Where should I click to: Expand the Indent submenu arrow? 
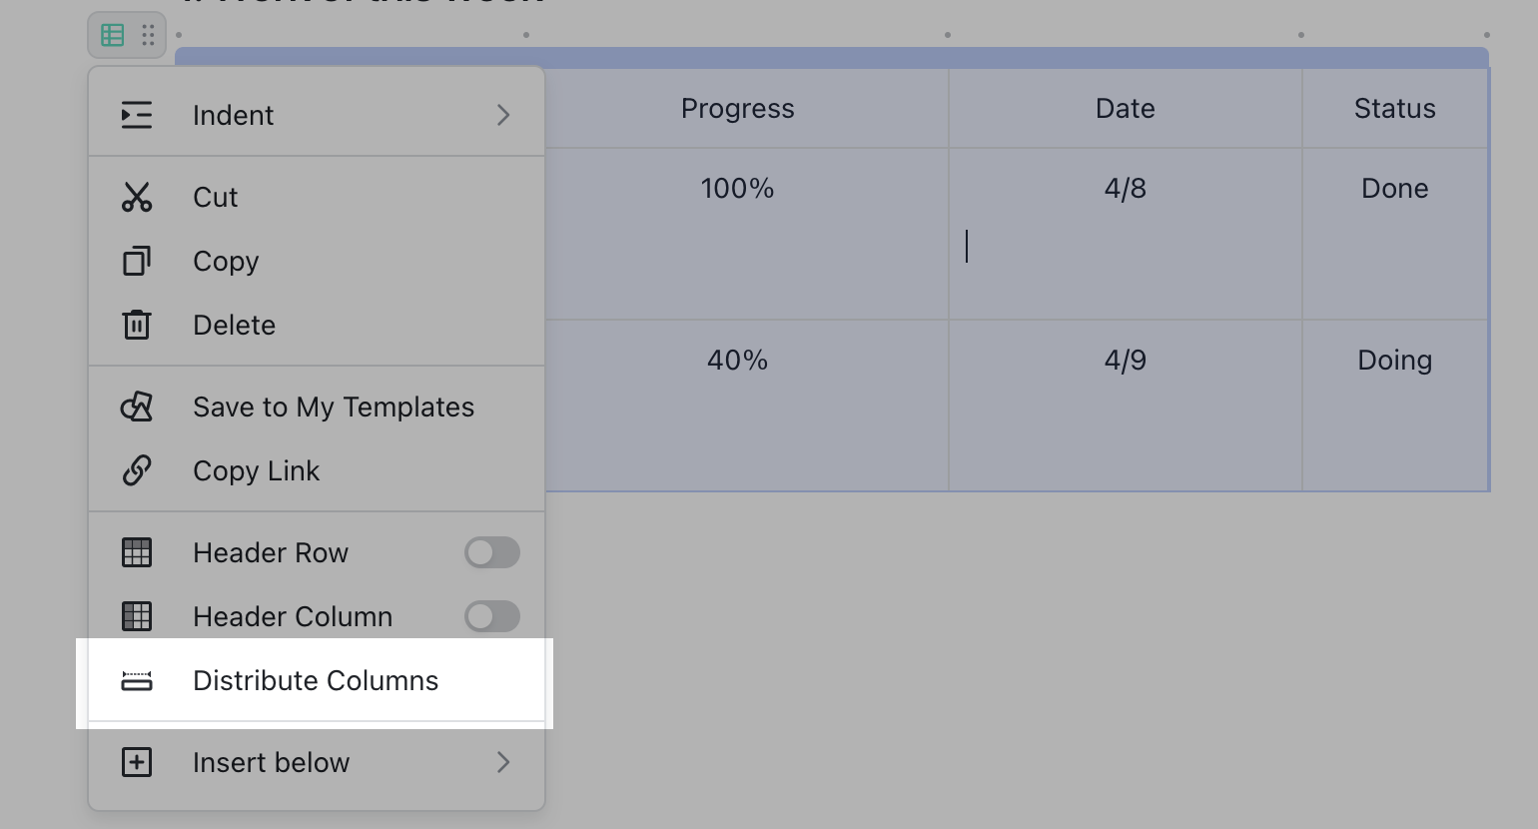click(x=503, y=115)
